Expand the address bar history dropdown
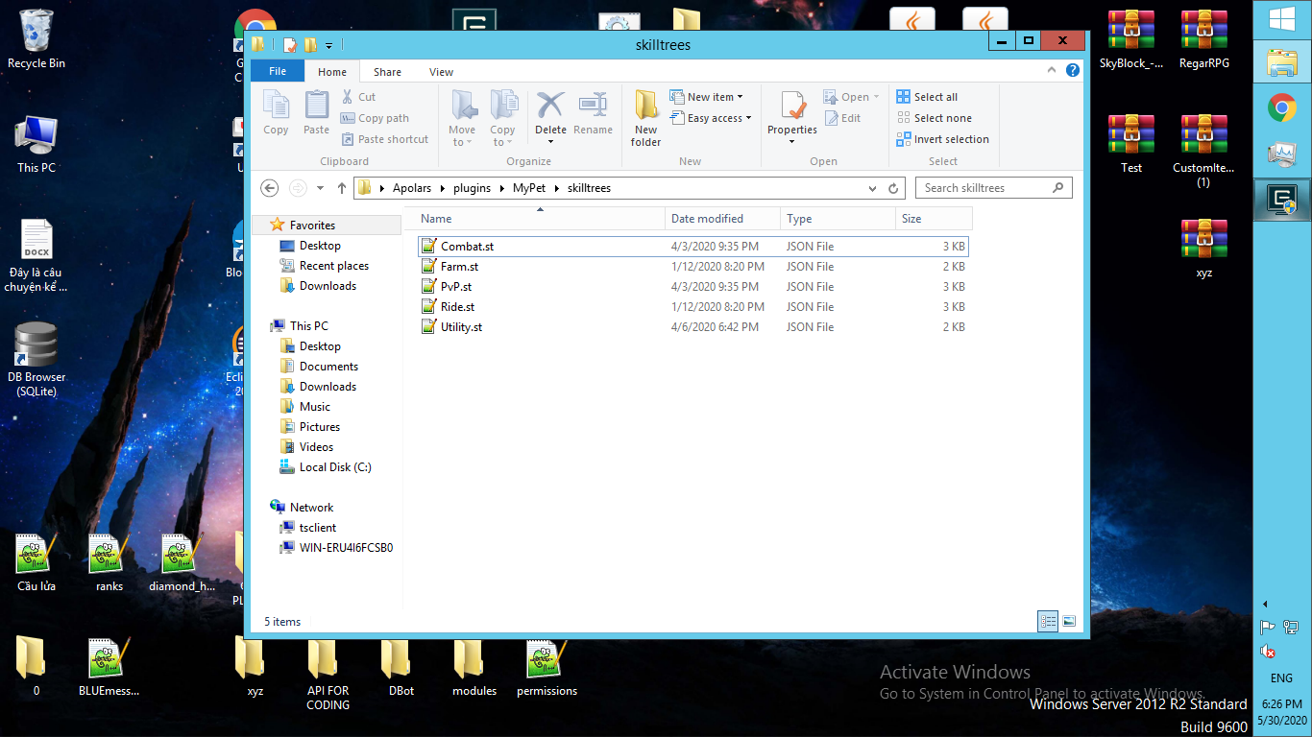The height and width of the screenshot is (737, 1312). 872,188
